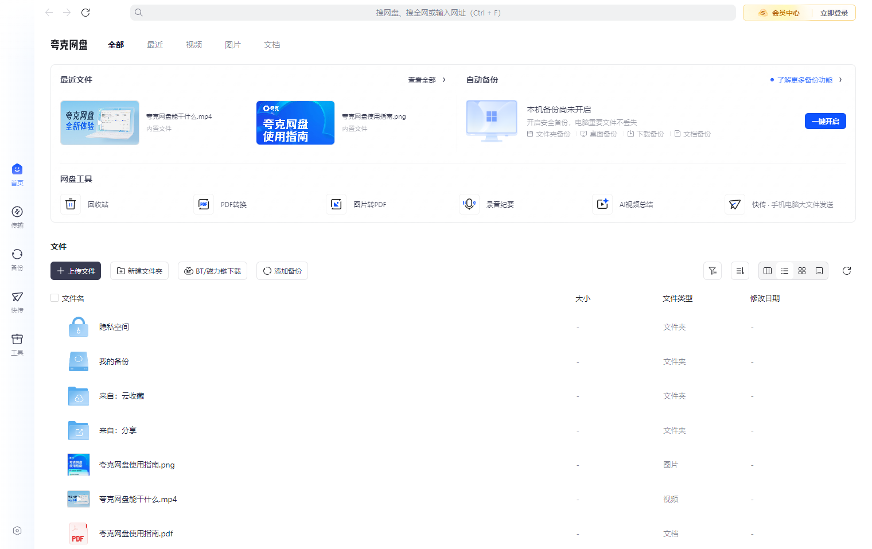This screenshot has height=549, width=872.
Task: Open 备份 from the left sidebar
Action: point(17,259)
